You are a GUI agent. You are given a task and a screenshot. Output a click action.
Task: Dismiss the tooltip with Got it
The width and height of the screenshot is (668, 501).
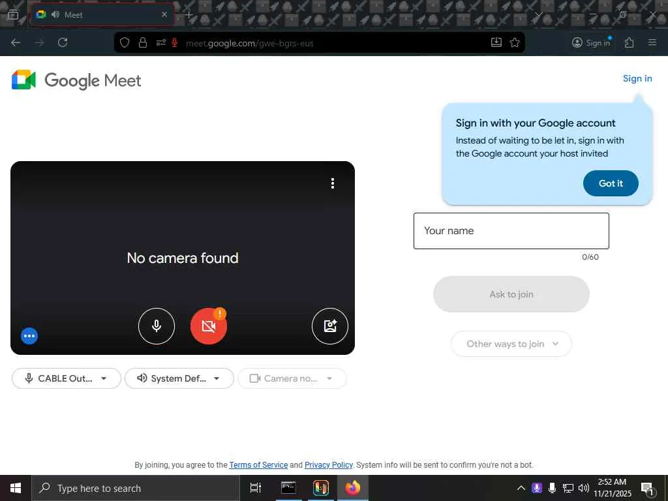[x=611, y=183]
